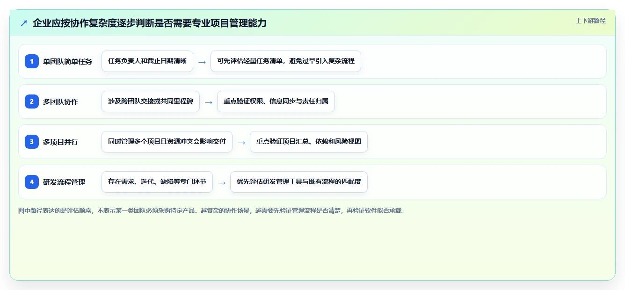This screenshot has width=625, height=290.
Task: Click the arrow in the 多项目并行 row
Action: [241, 142]
